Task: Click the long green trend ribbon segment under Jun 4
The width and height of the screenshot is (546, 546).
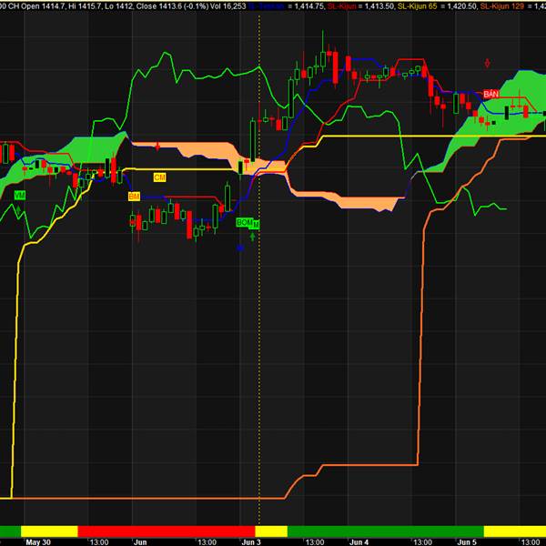Action: pos(386,531)
